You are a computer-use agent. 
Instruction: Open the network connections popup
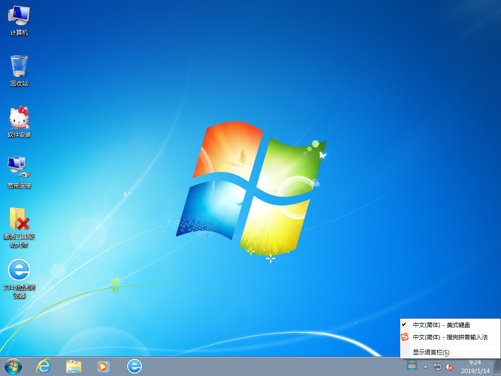[437, 366]
